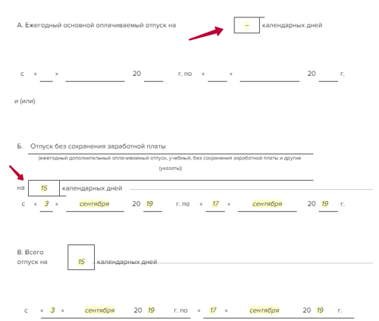Click the empty end month blank in section А
The height and width of the screenshot is (321, 379).
pyautogui.click(x=270, y=76)
